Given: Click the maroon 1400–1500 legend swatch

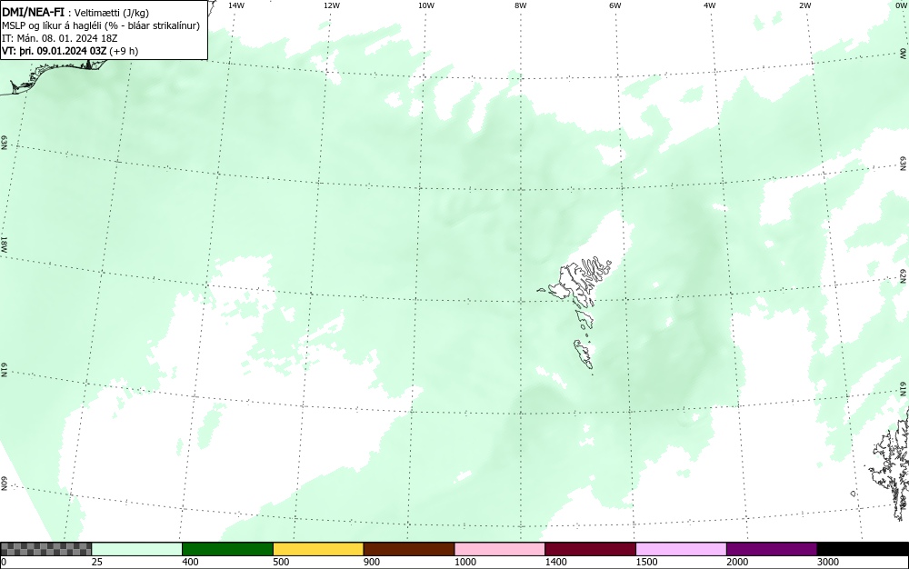Looking at the screenshot, I should (x=590, y=549).
